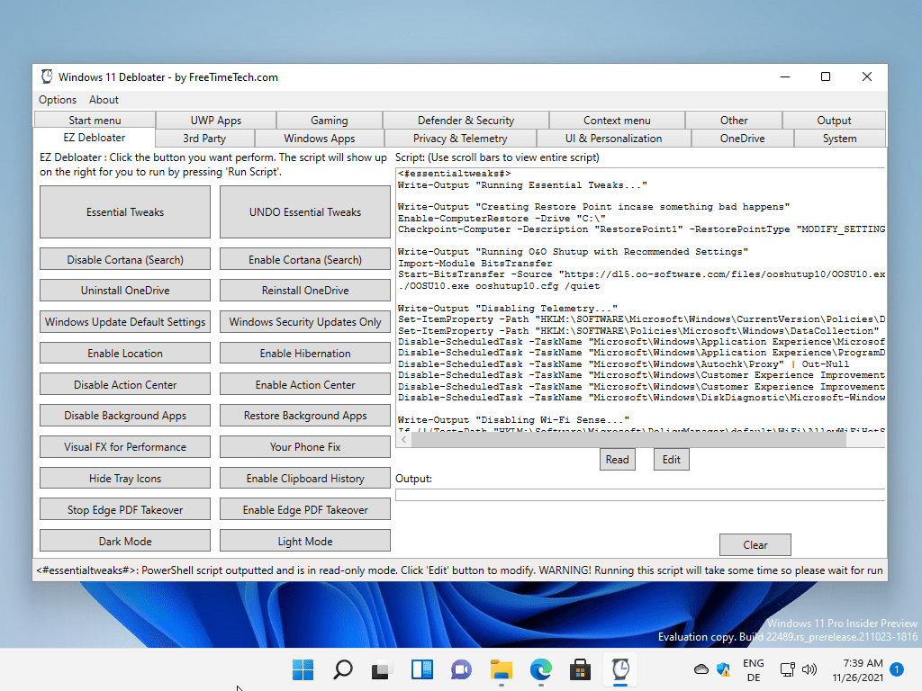The image size is (922, 691).
Task: Click the volume speaker icon
Action: [809, 669]
